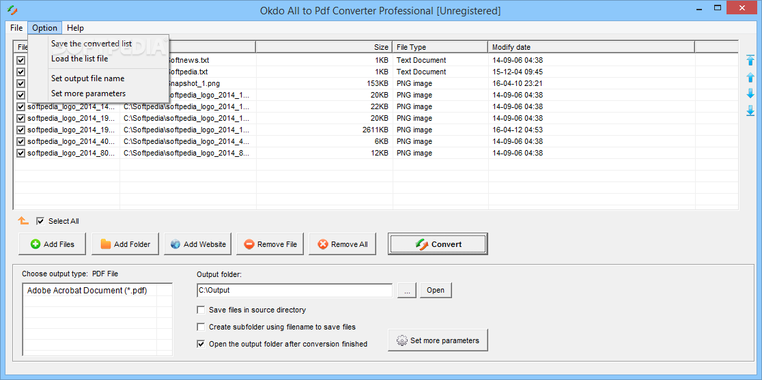Image resolution: width=762 pixels, height=380 pixels.
Task: Sort list by Modify date column header
Action: point(591,47)
